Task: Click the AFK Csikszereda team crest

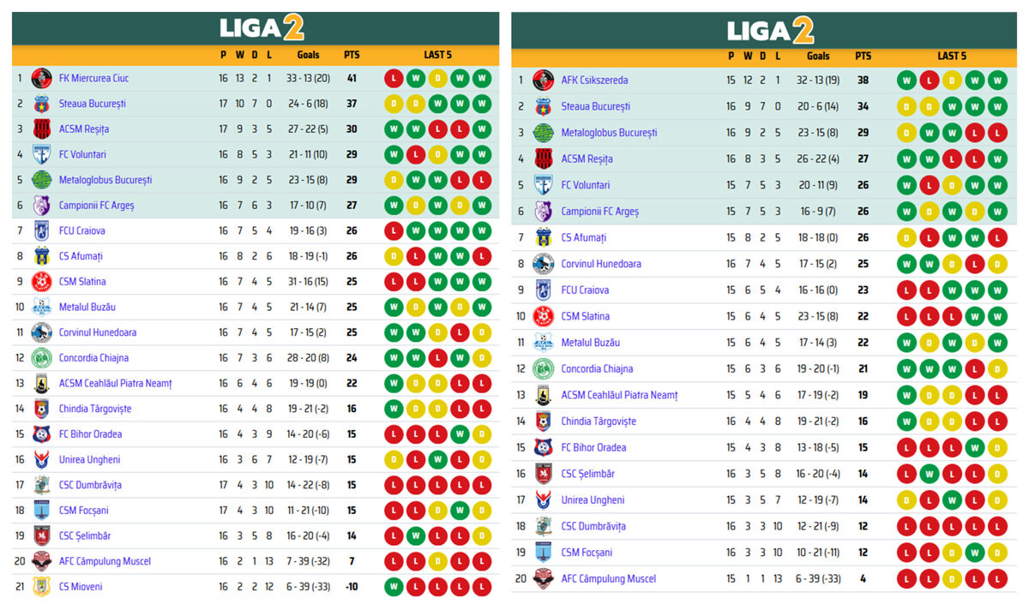Action: 543,81
